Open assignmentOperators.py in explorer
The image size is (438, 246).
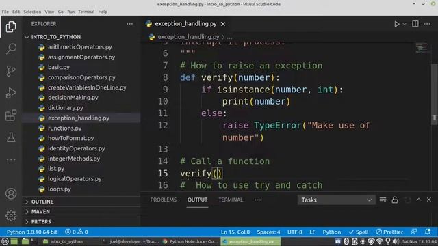click(x=81, y=57)
